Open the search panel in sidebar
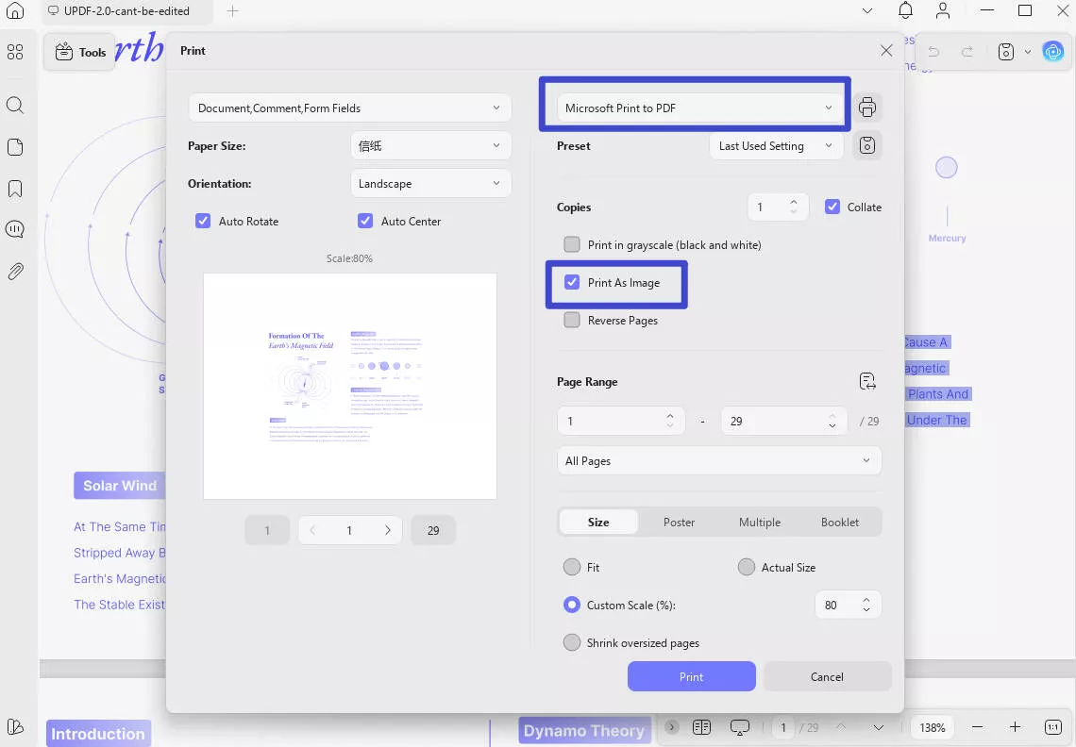 tap(15, 106)
